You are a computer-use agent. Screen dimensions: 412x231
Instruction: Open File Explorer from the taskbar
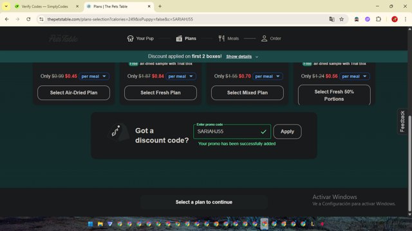(100, 224)
